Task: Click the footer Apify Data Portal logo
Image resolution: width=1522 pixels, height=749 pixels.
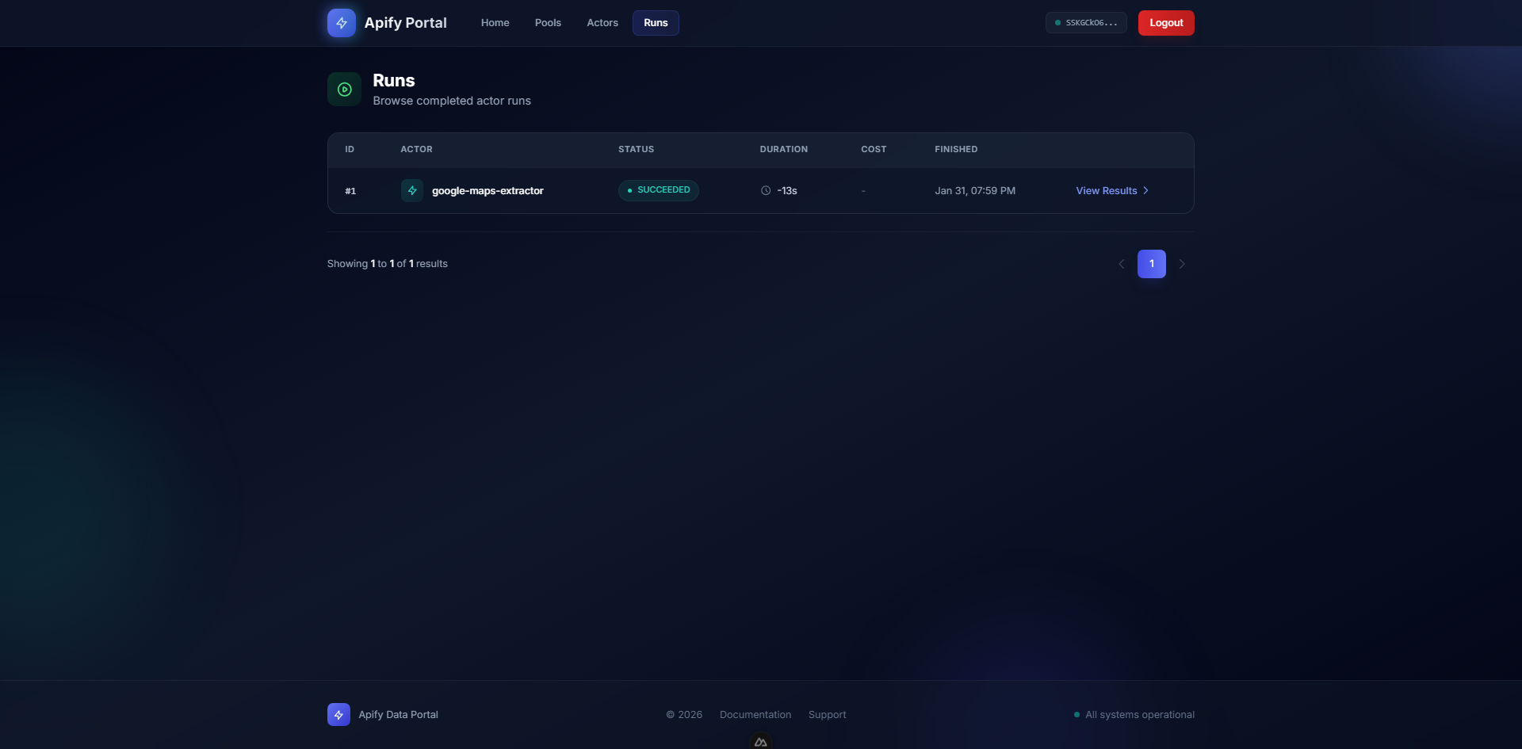Action: click(338, 715)
